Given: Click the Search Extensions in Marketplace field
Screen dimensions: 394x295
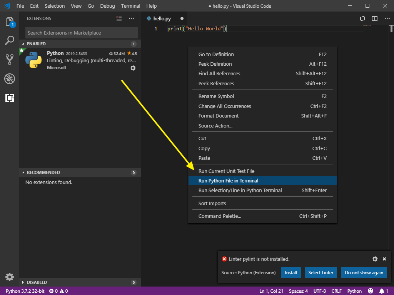Looking at the screenshot, I should pyautogui.click(x=81, y=33).
